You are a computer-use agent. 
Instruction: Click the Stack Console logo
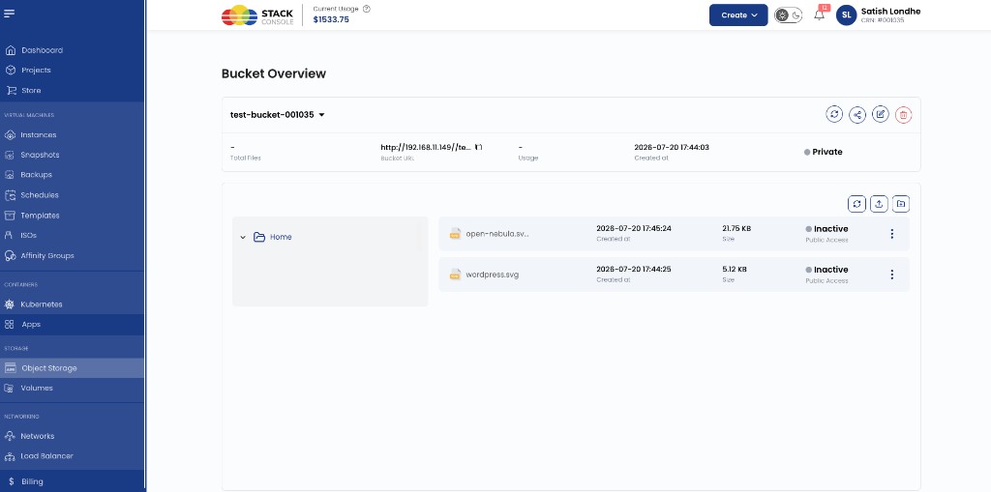click(257, 15)
